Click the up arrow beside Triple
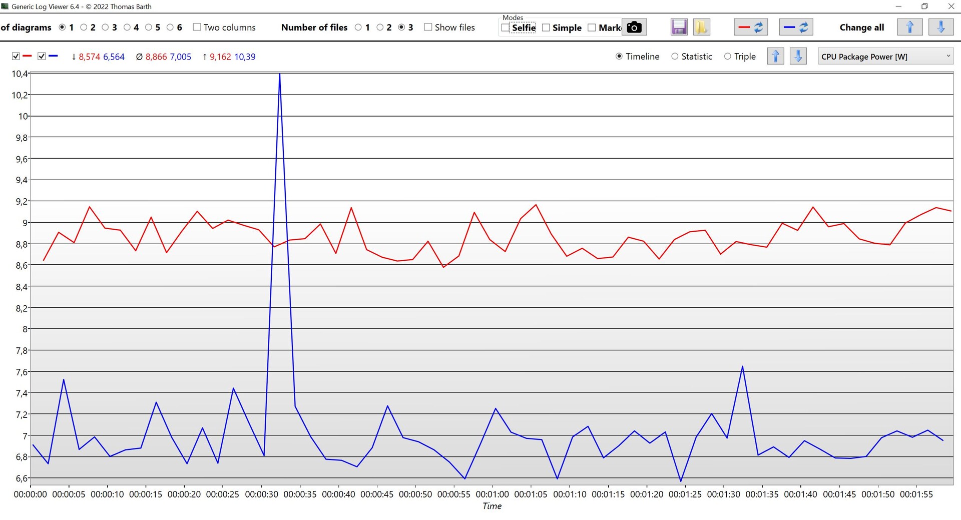 (x=775, y=57)
